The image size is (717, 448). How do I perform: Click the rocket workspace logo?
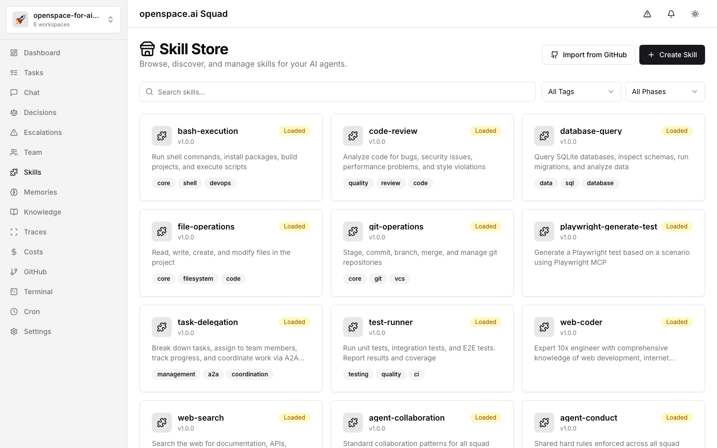tap(20, 19)
